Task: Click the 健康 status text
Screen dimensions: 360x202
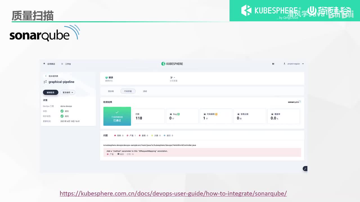Action: pyautogui.click(x=111, y=77)
